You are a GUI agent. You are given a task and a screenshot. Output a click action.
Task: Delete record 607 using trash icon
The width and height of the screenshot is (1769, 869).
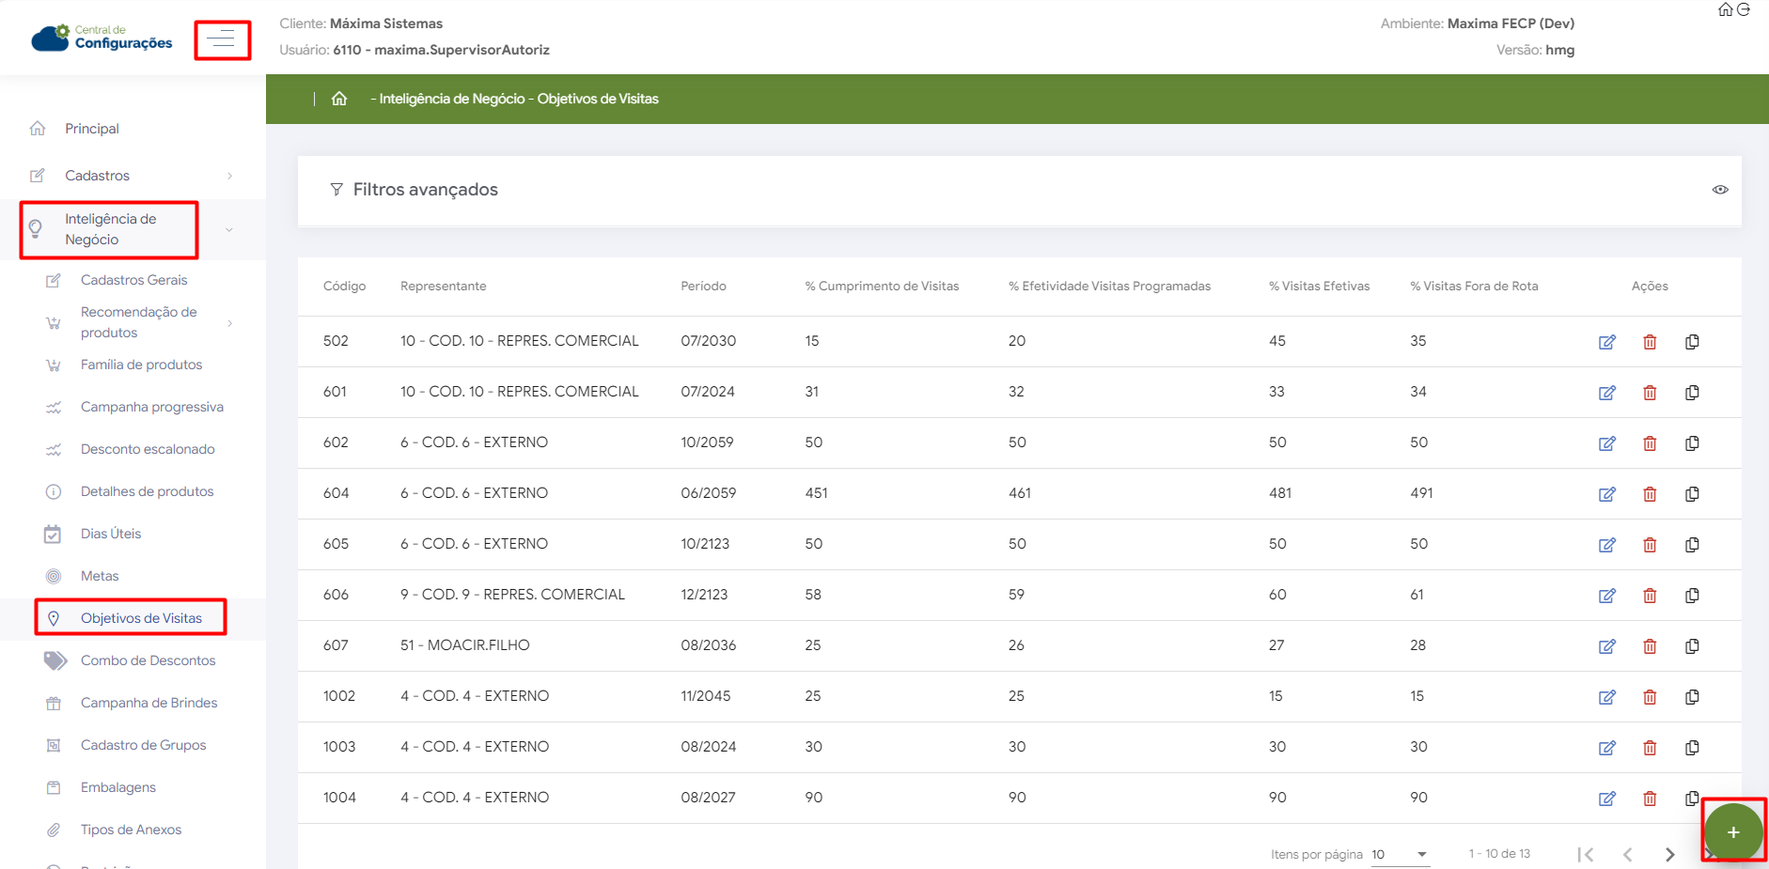pos(1649,646)
